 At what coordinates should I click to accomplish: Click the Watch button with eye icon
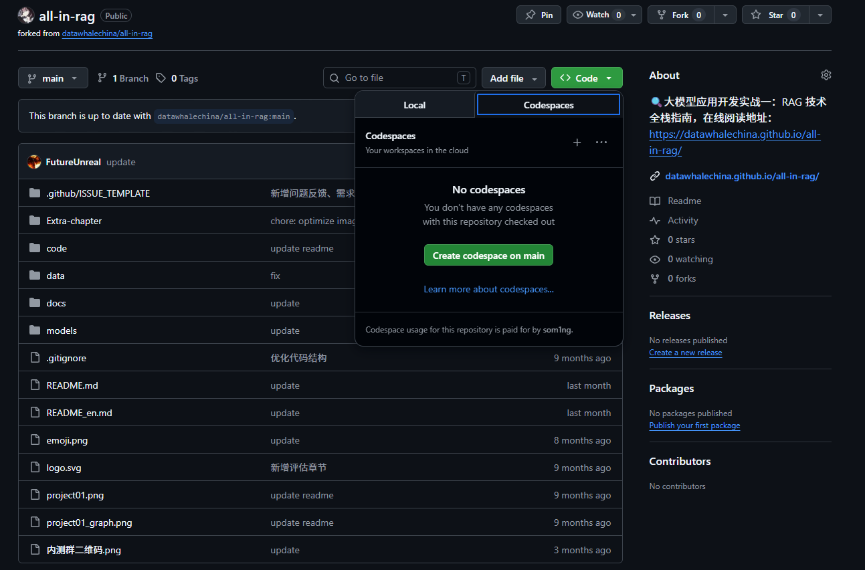(597, 15)
